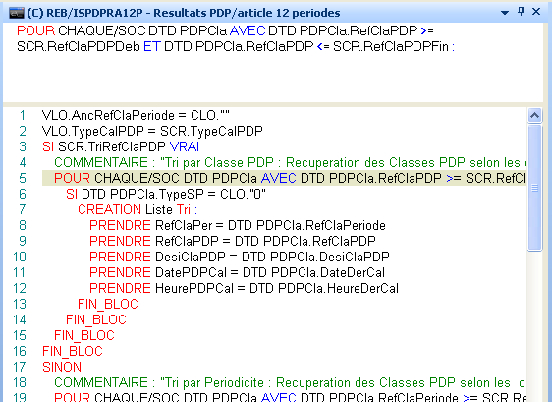The width and height of the screenshot is (552, 402).
Task: Click the Tri par Periodicite comment on line 18
Action: (x=290, y=383)
